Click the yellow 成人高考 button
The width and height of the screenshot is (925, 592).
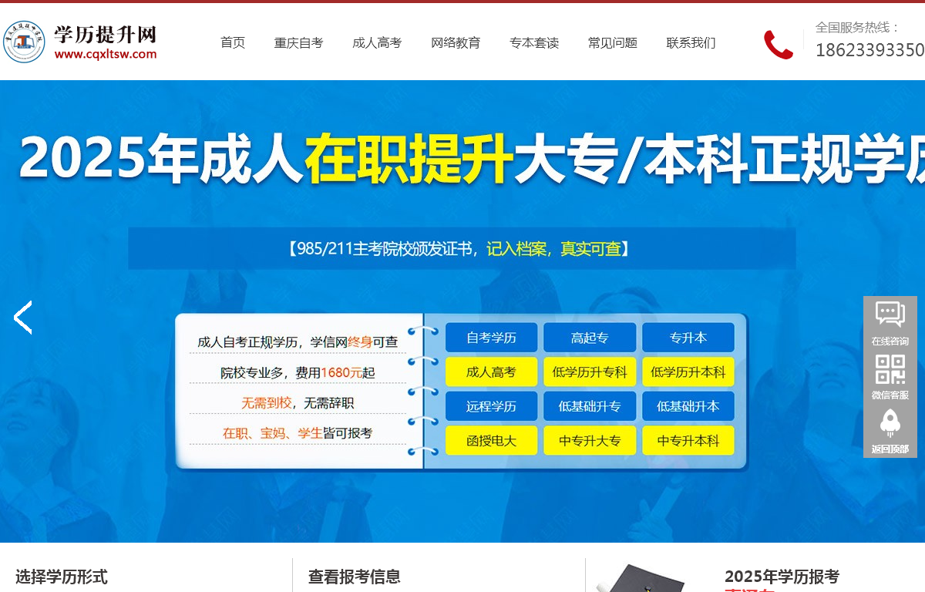(x=492, y=372)
